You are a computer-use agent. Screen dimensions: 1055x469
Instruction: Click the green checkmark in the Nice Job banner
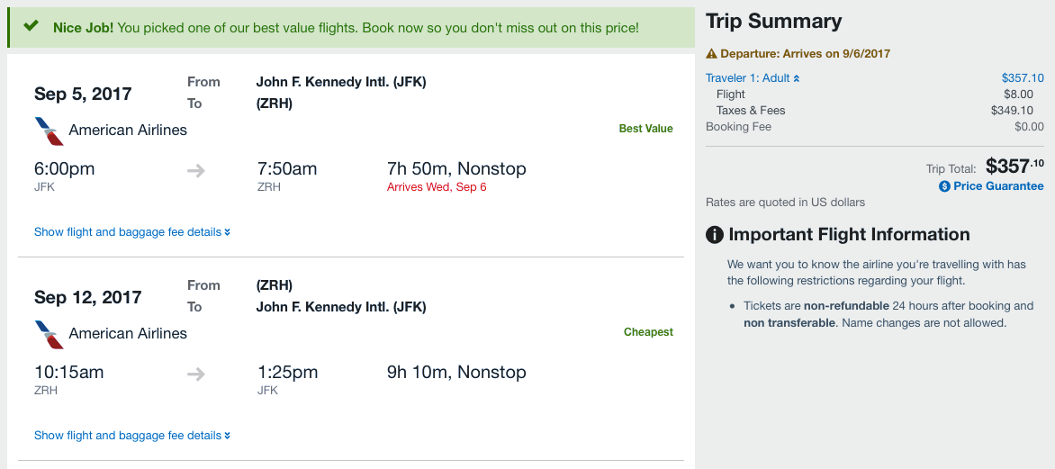[x=32, y=26]
